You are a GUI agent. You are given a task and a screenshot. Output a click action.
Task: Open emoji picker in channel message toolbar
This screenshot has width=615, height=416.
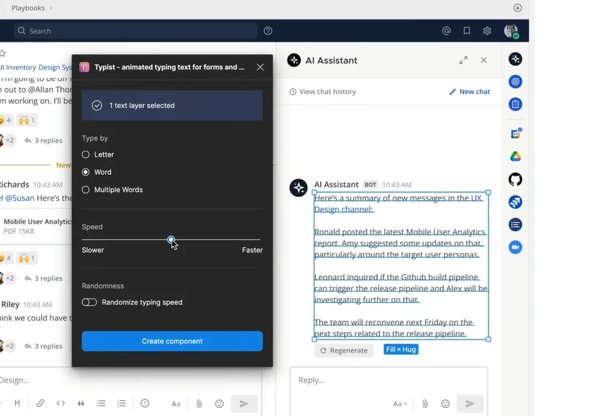tap(219, 404)
